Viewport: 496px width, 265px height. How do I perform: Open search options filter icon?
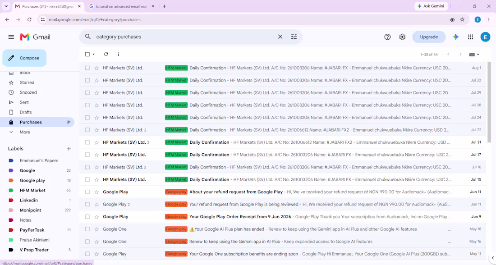coord(294,37)
